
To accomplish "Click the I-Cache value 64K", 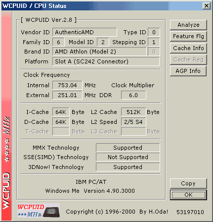I will click(x=61, y=112).
